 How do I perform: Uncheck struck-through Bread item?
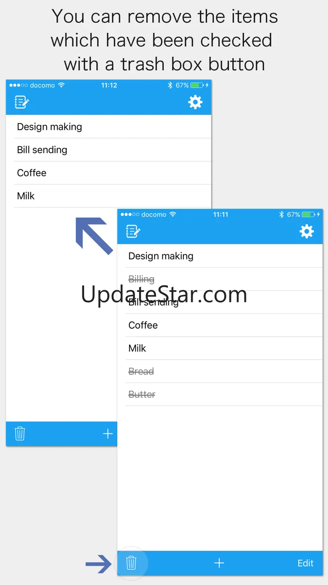click(x=220, y=372)
